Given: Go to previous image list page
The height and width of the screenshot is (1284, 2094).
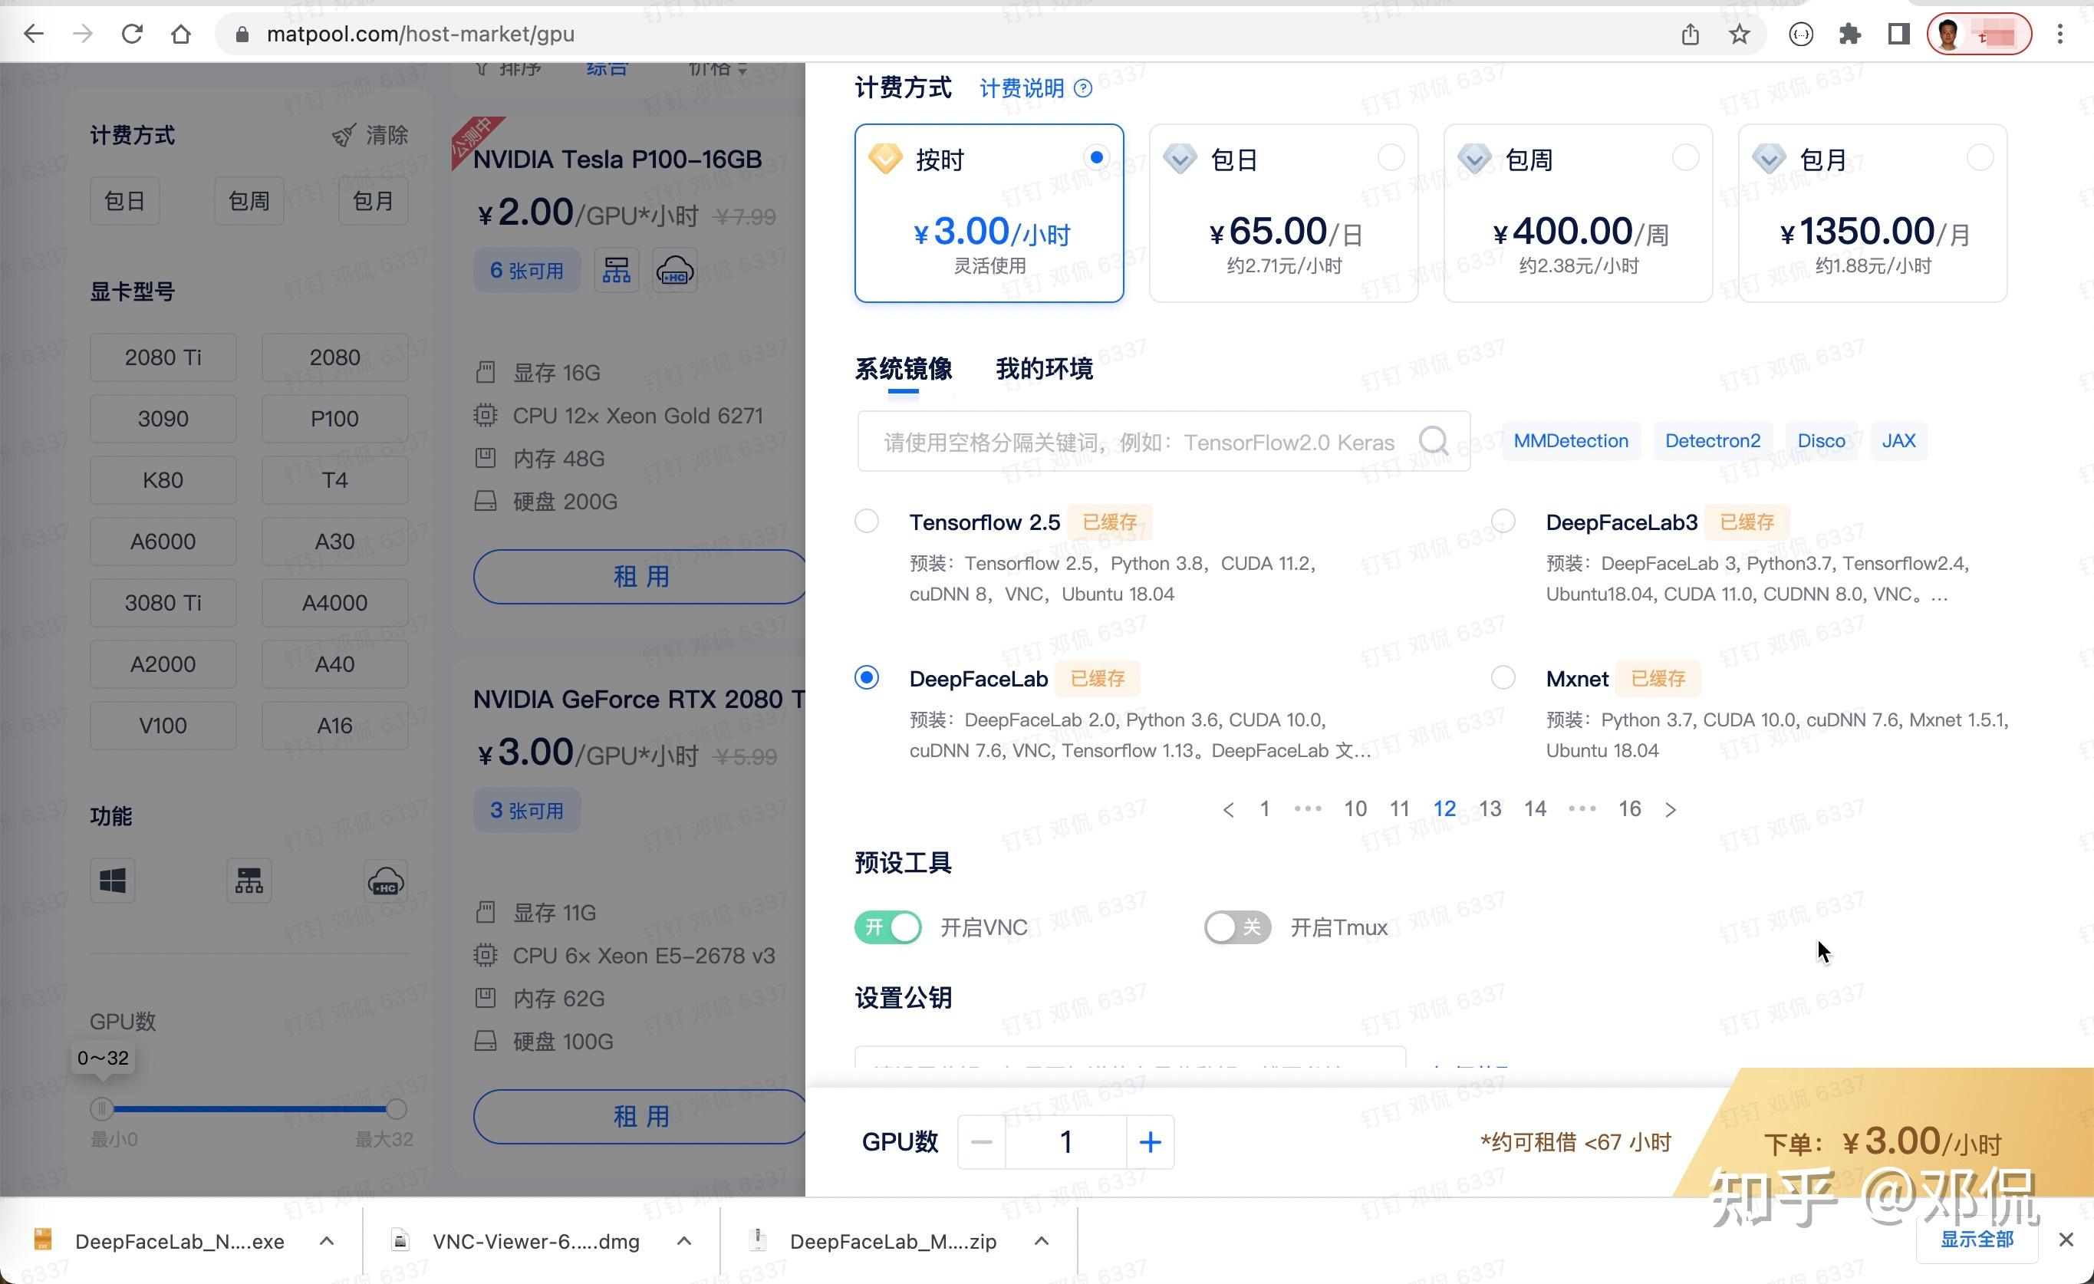Looking at the screenshot, I should point(1228,810).
